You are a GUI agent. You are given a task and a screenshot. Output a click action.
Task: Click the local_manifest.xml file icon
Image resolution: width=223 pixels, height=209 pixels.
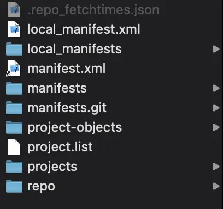pyautogui.click(x=14, y=29)
